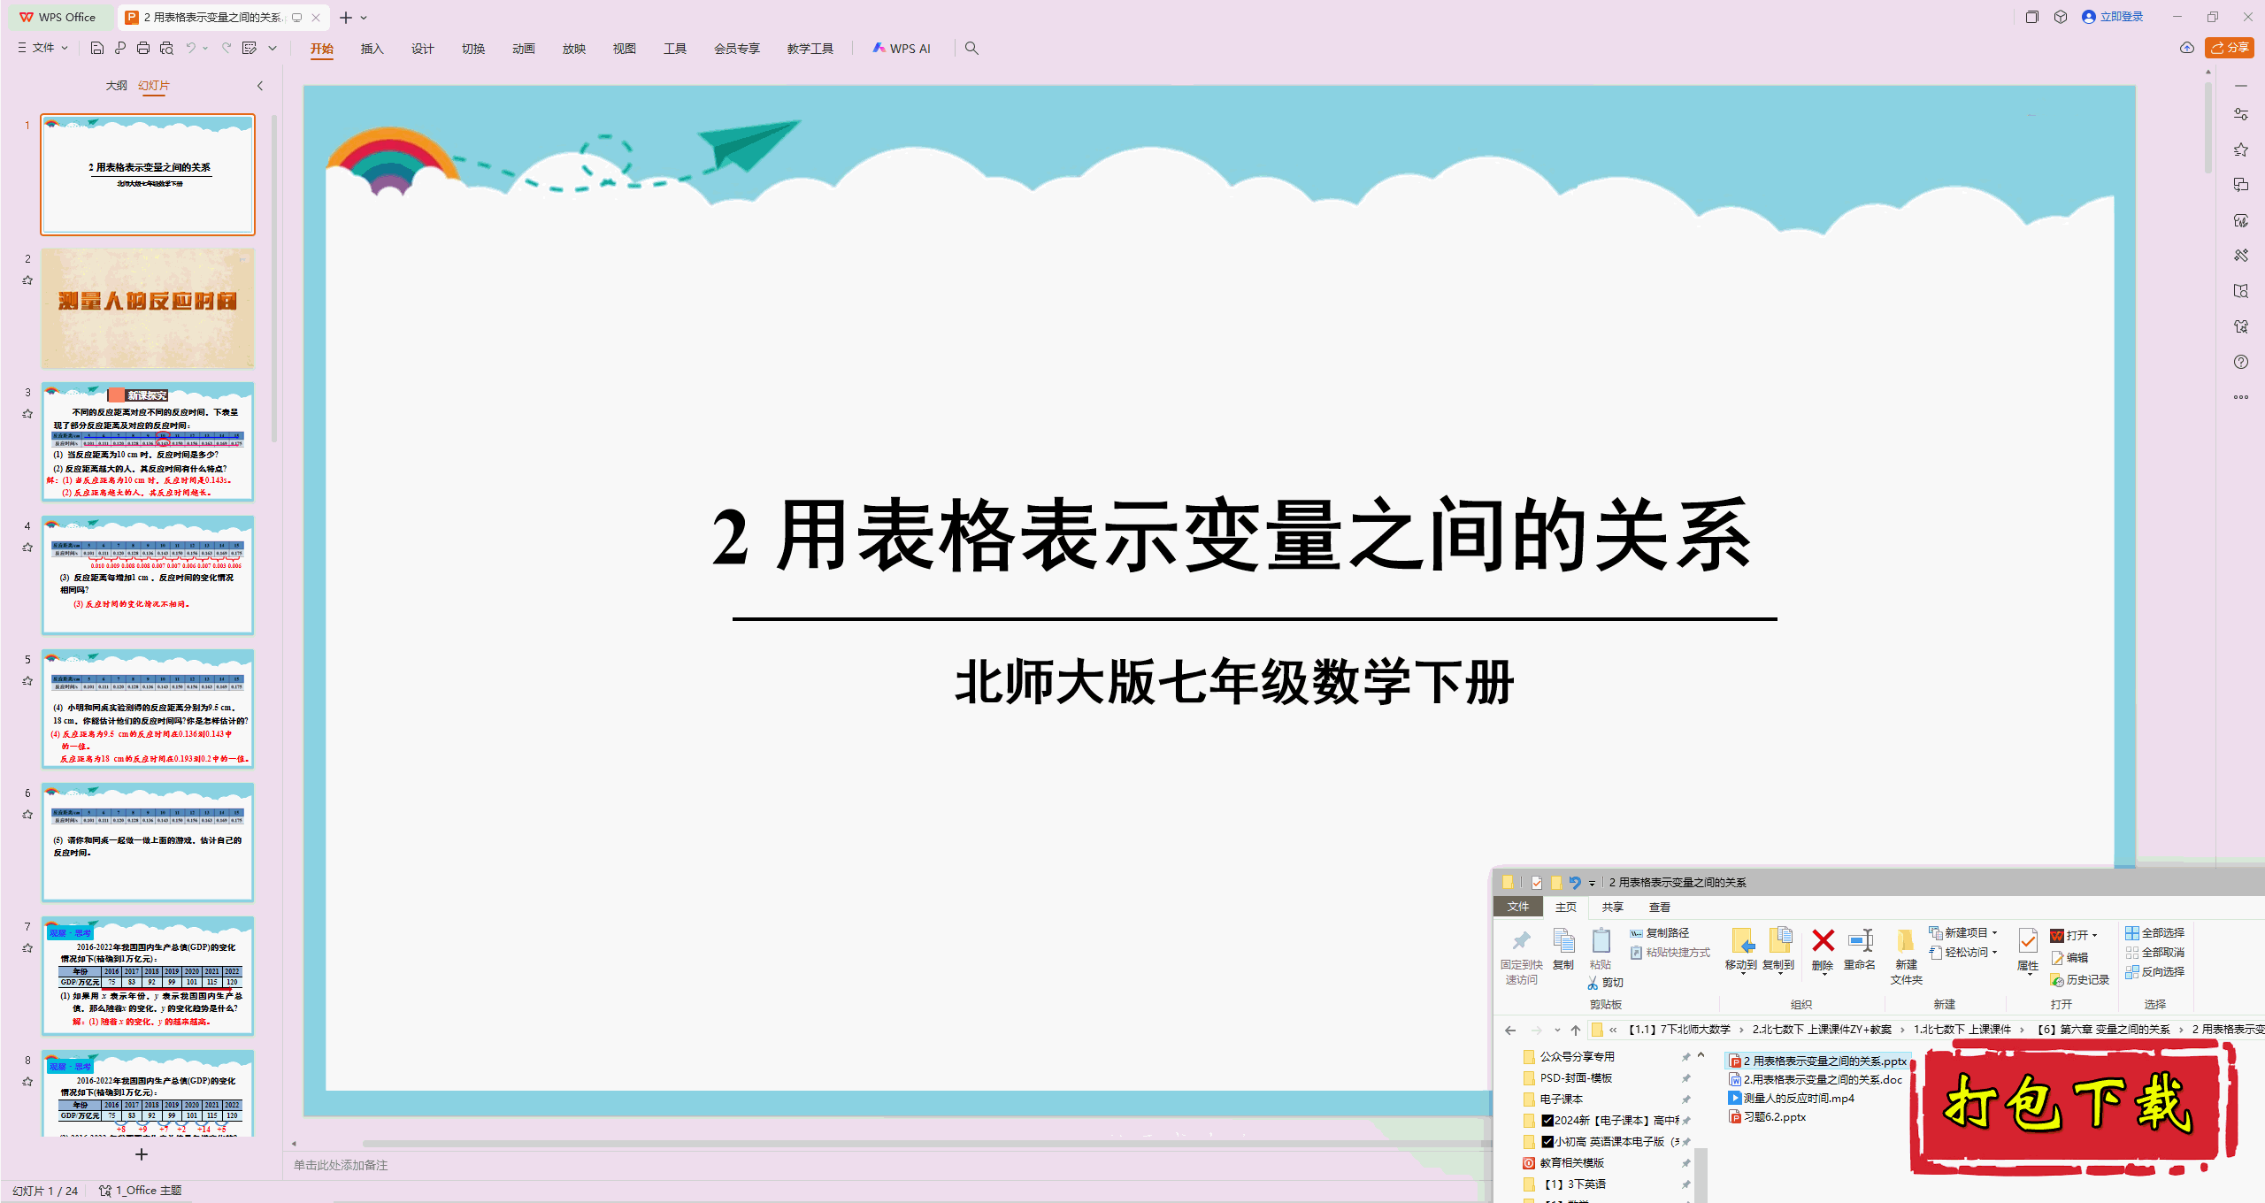The width and height of the screenshot is (2265, 1203).
Task: Click the object properties sliders icon in right sidebar
Action: tap(2241, 114)
